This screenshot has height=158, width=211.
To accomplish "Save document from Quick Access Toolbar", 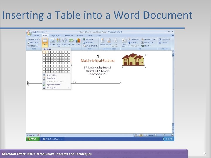I will click(35, 32).
